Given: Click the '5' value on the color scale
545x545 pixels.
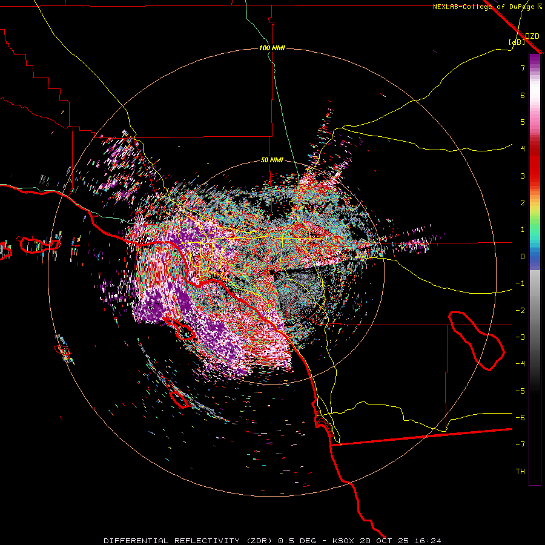Looking at the screenshot, I should tap(523, 122).
